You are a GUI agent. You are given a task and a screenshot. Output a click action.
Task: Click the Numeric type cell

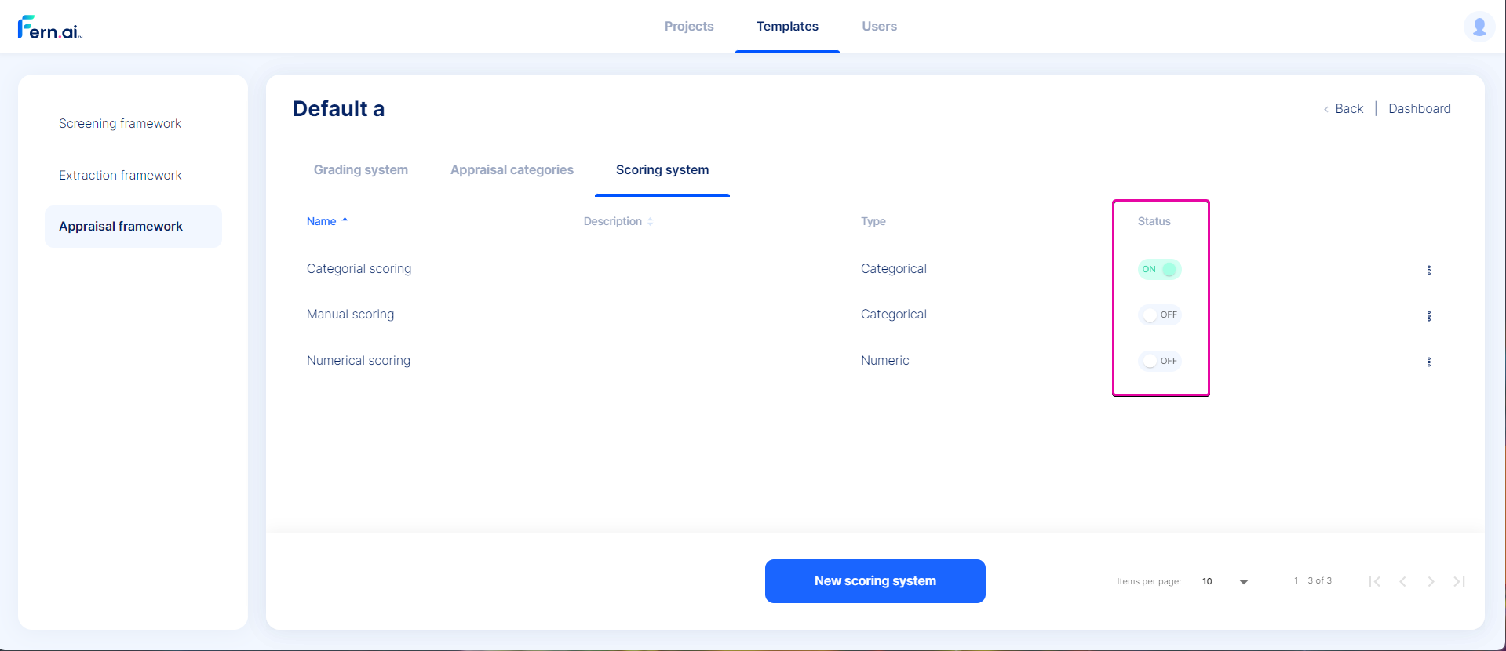pyautogui.click(x=885, y=360)
